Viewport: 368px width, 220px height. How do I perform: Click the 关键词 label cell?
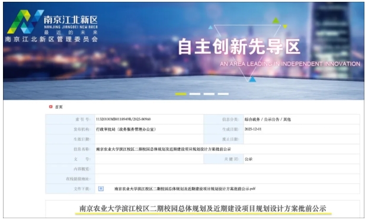[223, 159]
